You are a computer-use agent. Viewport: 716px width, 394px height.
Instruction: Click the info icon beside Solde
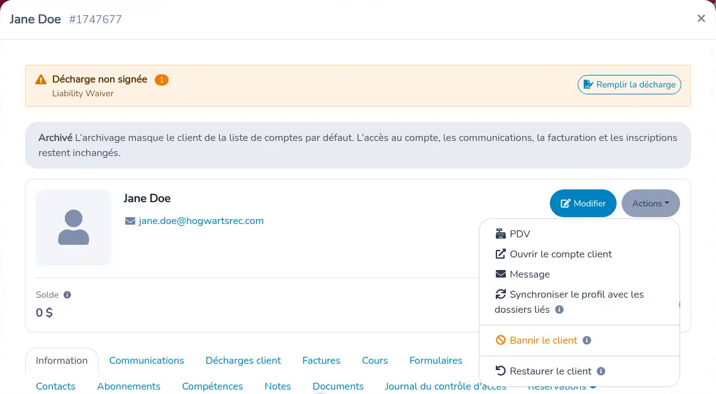click(x=67, y=295)
